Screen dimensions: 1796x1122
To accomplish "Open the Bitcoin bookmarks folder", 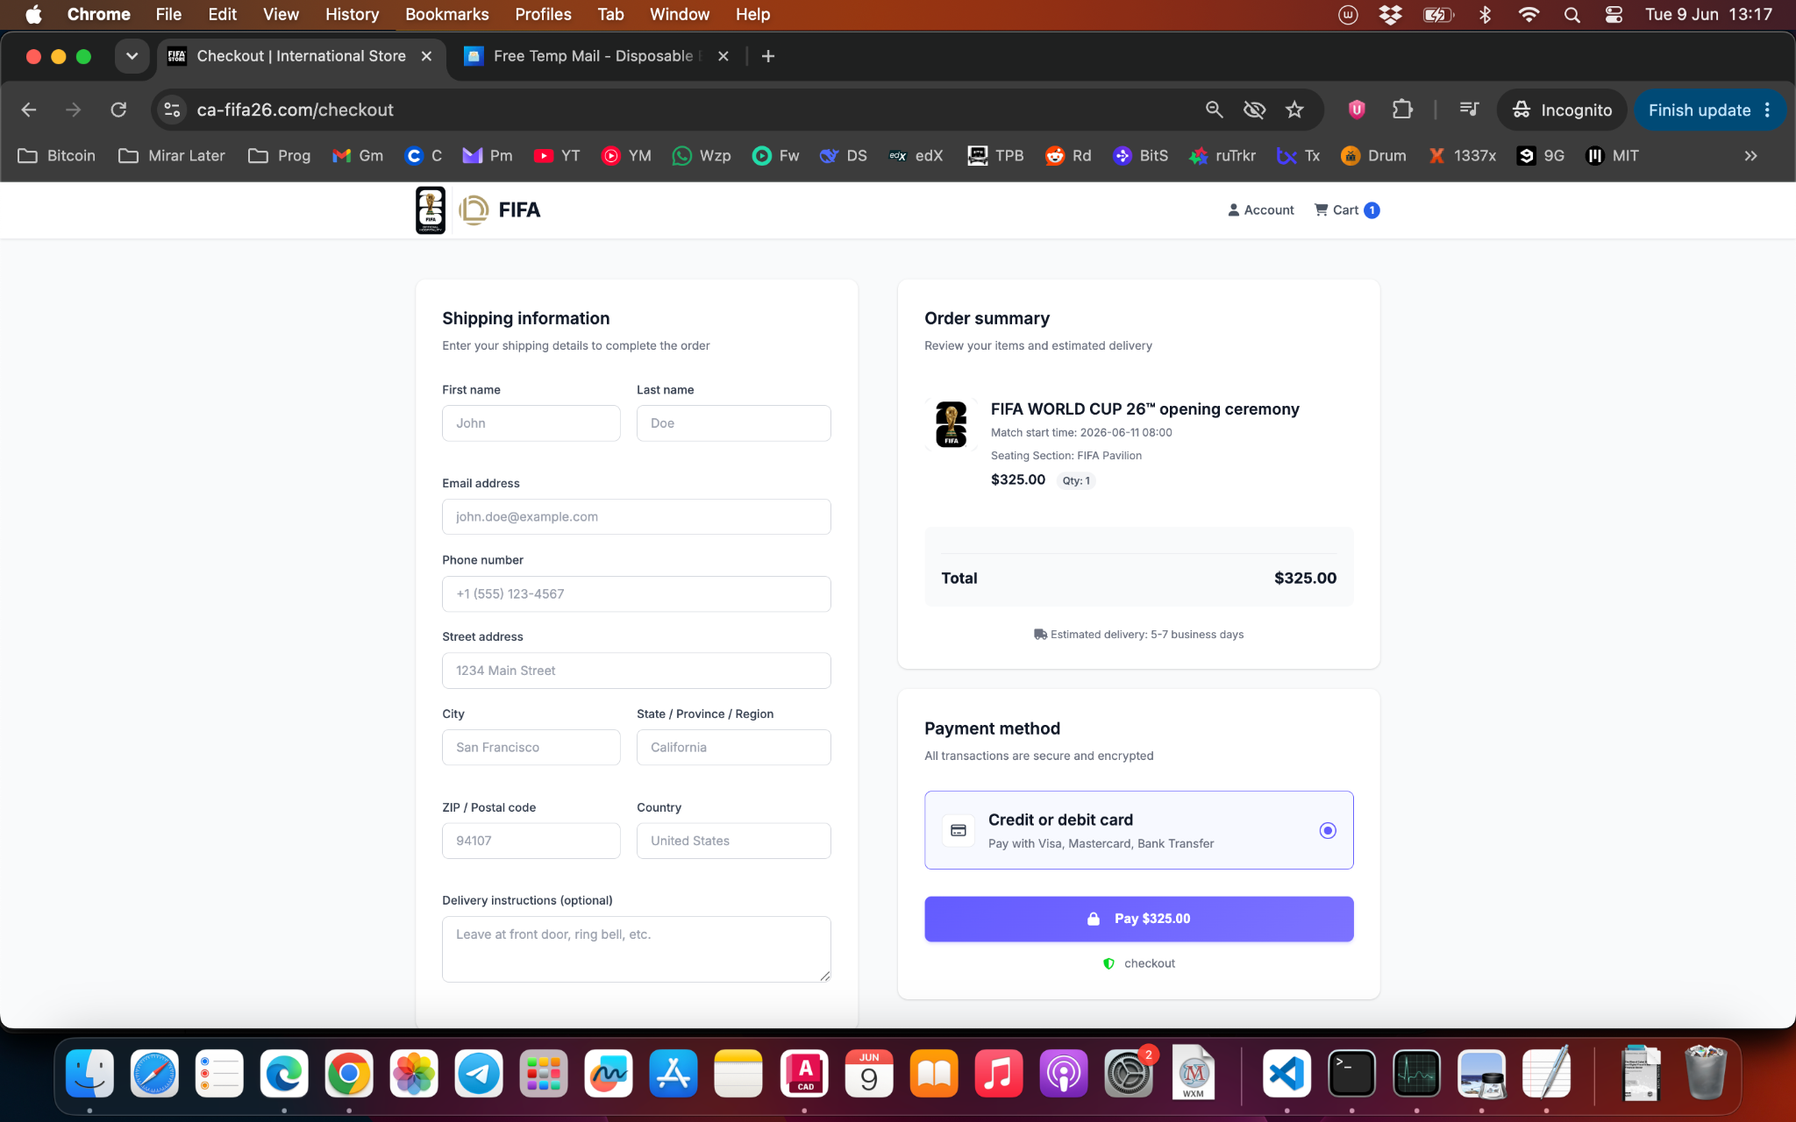I will pyautogui.click(x=57, y=155).
